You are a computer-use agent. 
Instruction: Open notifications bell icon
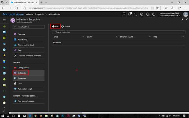click(130, 14)
